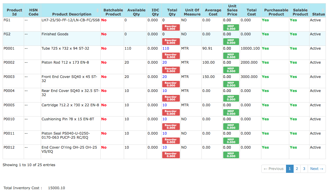Click the Previous page button
The image size is (330, 193).
(x=274, y=169)
